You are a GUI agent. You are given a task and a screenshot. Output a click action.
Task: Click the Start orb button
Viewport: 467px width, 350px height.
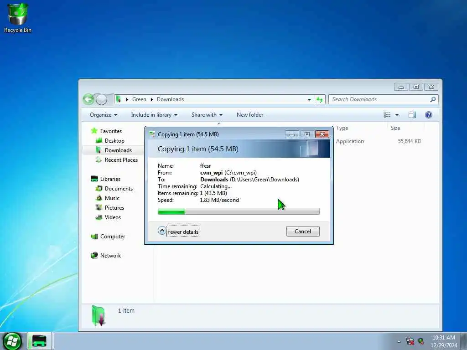(x=12, y=341)
